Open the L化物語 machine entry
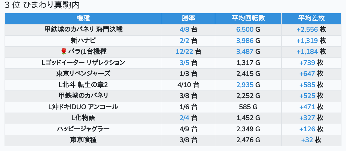 coord(83,118)
